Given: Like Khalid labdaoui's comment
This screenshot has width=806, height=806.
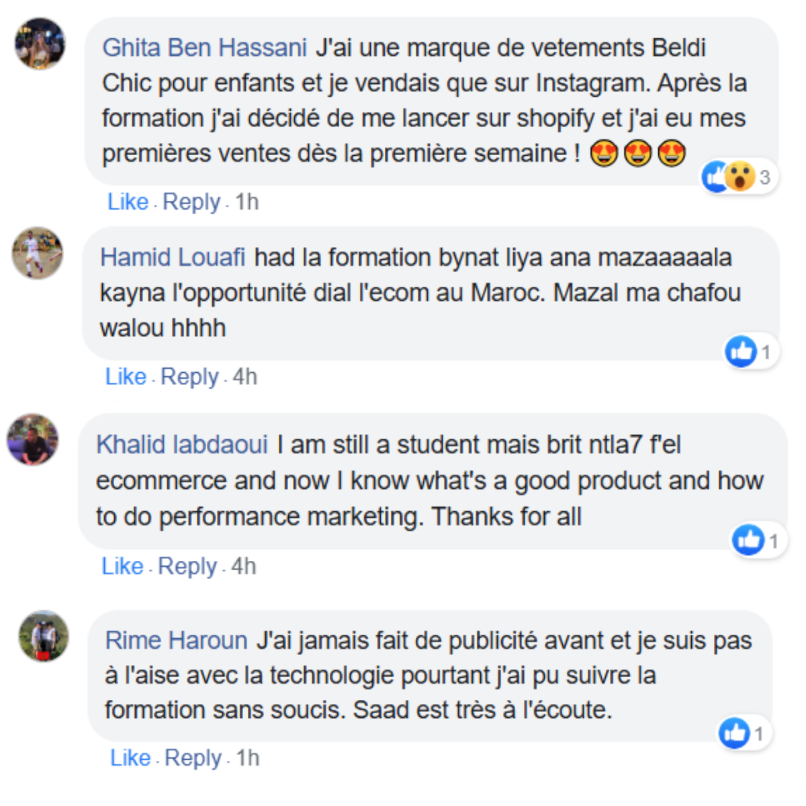Looking at the screenshot, I should click(x=122, y=566).
